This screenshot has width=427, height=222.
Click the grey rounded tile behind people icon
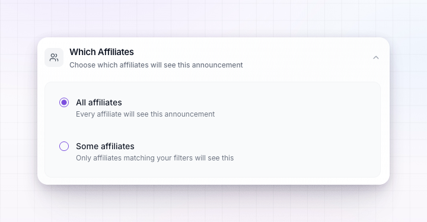(54, 57)
